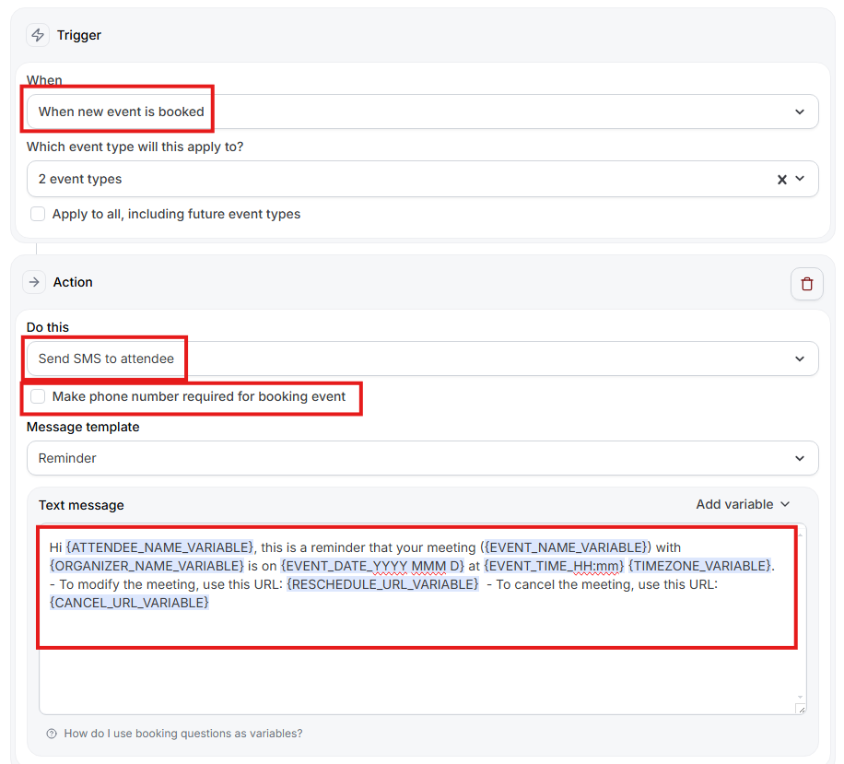Select the 2 event types field
The height and width of the screenshot is (764, 844).
396,179
